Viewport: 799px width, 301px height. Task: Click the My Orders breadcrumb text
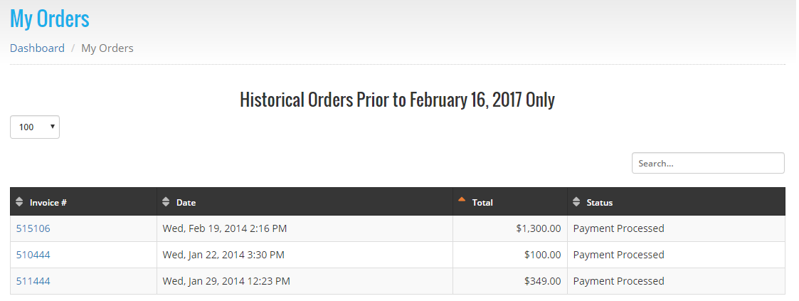pyautogui.click(x=107, y=48)
